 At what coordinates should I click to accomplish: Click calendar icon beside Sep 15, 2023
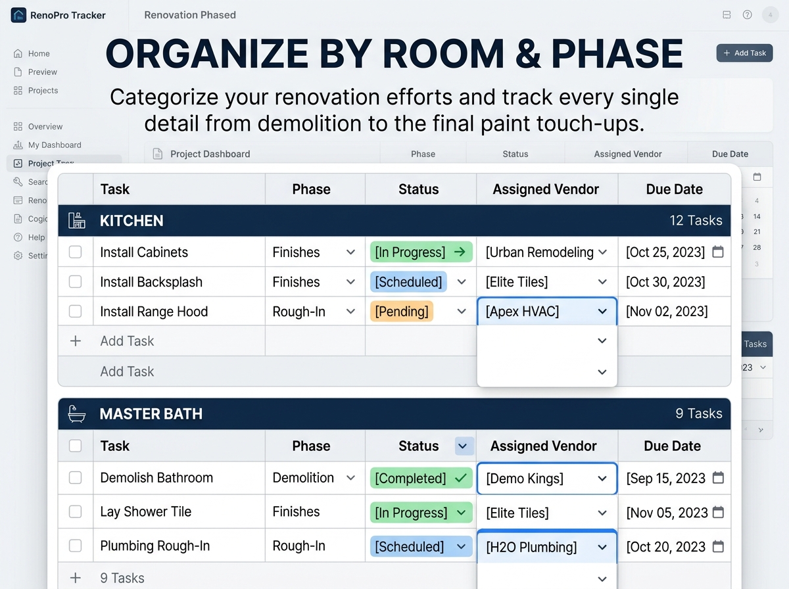click(x=718, y=478)
